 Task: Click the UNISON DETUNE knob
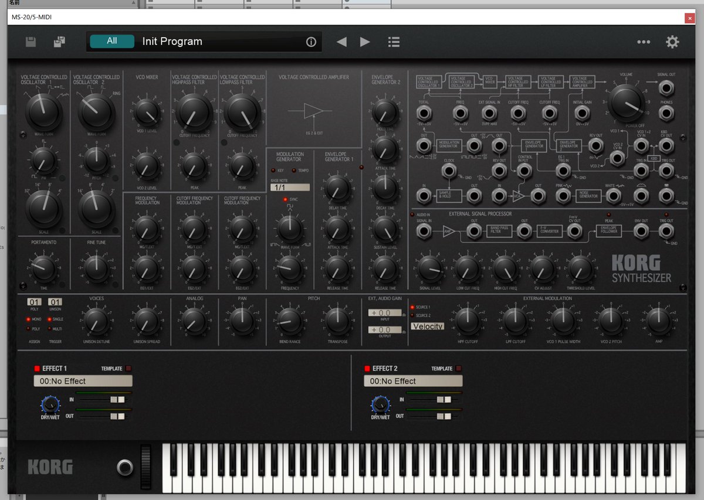(x=97, y=322)
